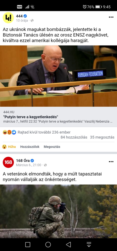The width and height of the screenshot is (117, 251).
Task: Tap the globe public visibility icon on 444 post
Action: 32,20
